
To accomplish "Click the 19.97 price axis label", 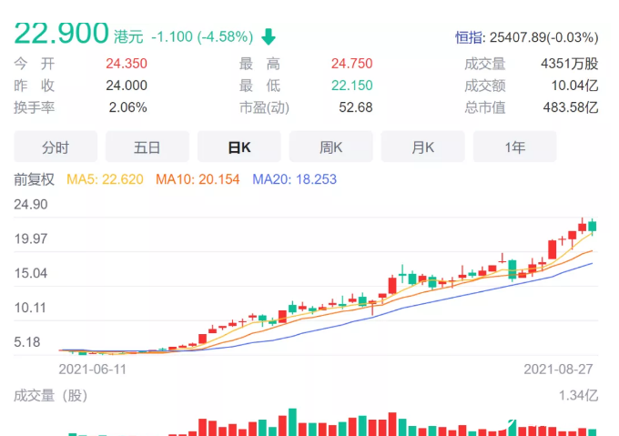I will 31,238.
